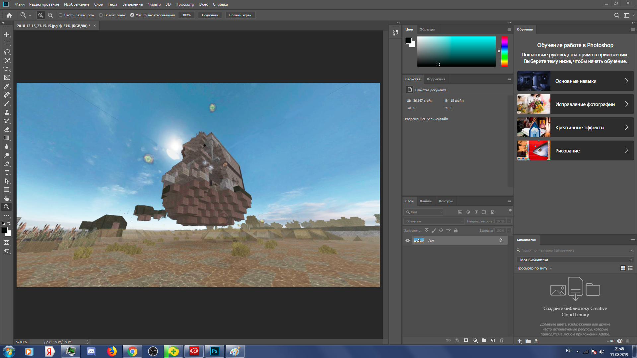Screen dimensions: 637x358
Task: Select the Lasso tool
Action: pos(7,52)
